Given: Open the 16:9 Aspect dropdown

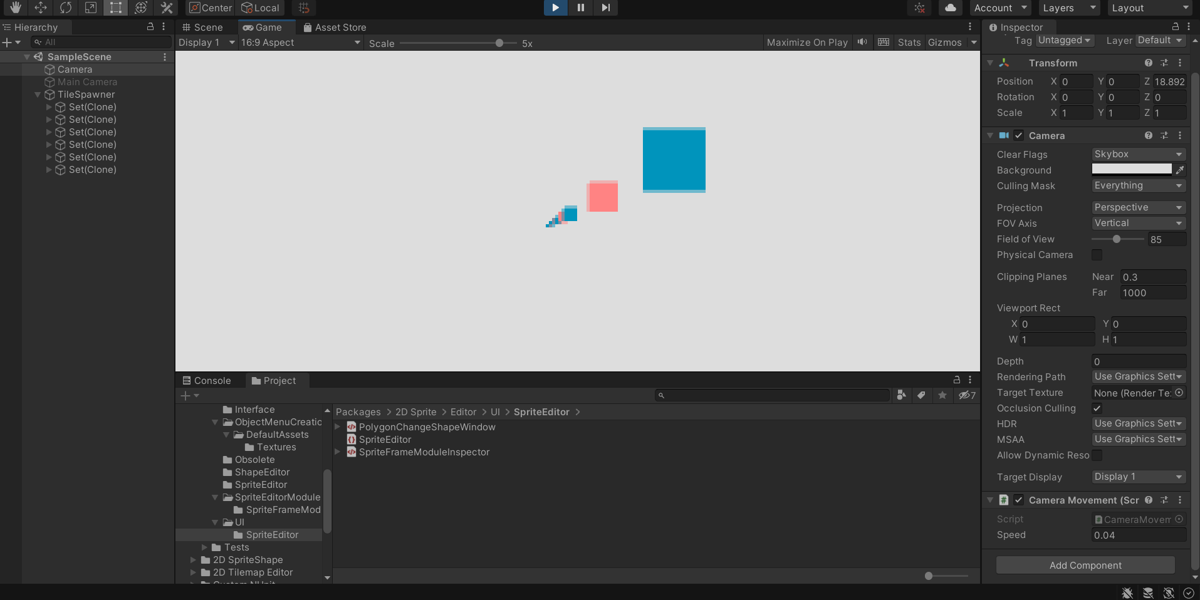Looking at the screenshot, I should click(300, 43).
